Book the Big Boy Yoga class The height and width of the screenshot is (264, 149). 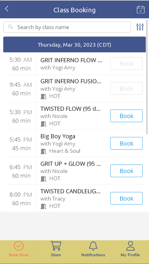(x=127, y=143)
